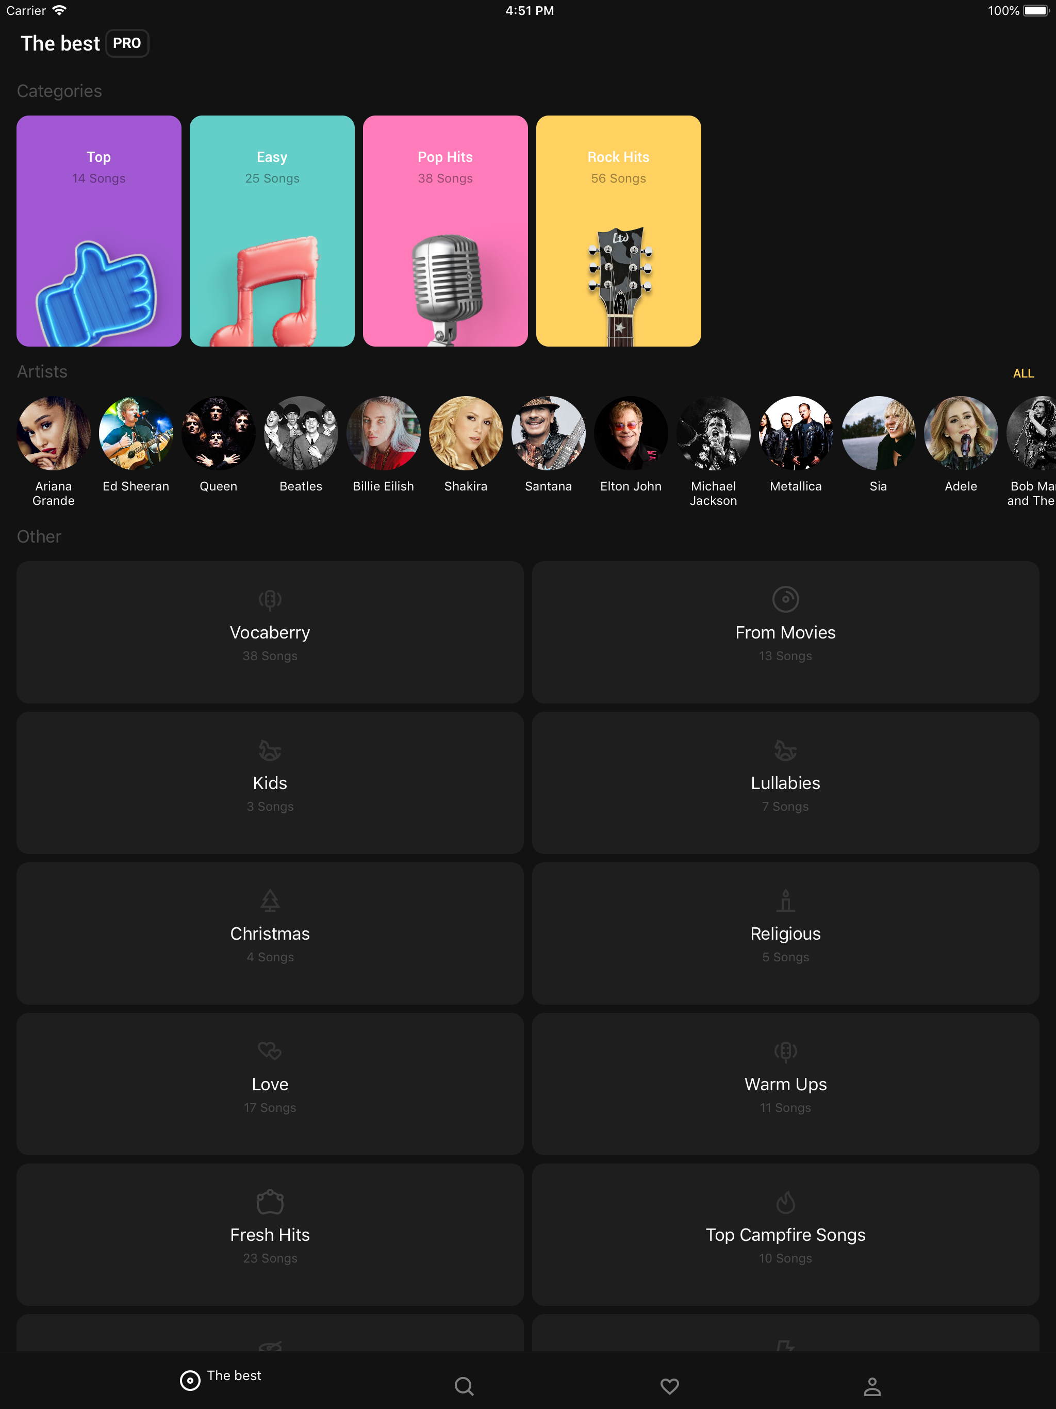Open the profile person icon tab
The image size is (1056, 1409).
[872, 1386]
